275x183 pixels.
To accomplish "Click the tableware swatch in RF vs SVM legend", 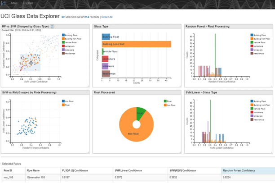I will [x=63, y=50].
